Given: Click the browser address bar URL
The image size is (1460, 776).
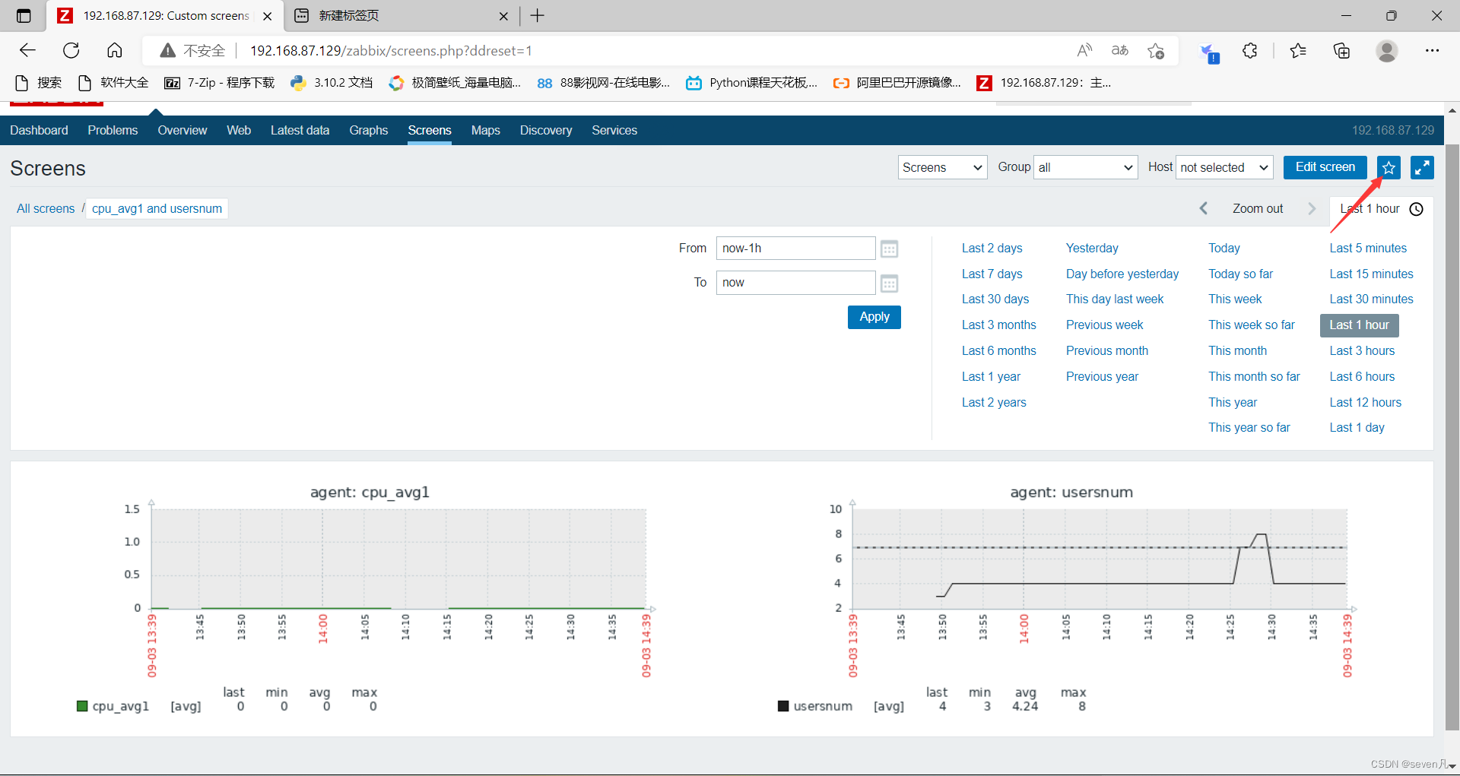Looking at the screenshot, I should [391, 51].
